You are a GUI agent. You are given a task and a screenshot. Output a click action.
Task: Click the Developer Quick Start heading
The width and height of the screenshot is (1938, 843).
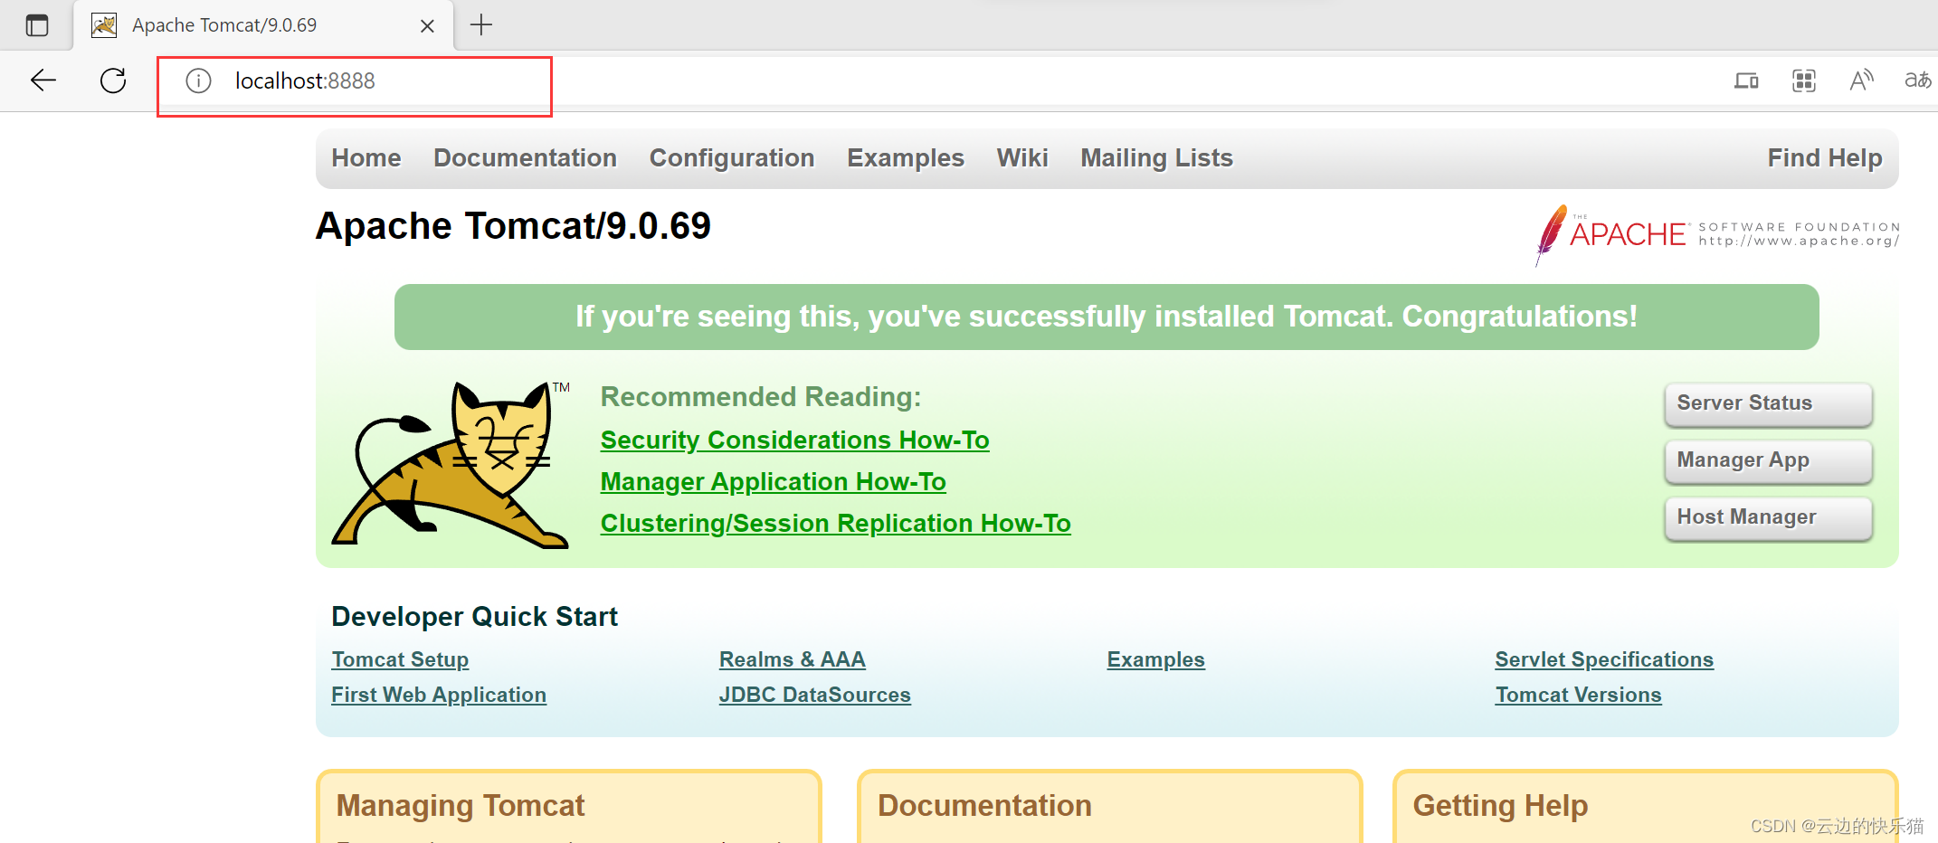[x=474, y=616]
